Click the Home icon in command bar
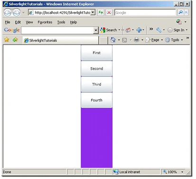Viewport: 196px width, 179px height. tap(113, 40)
